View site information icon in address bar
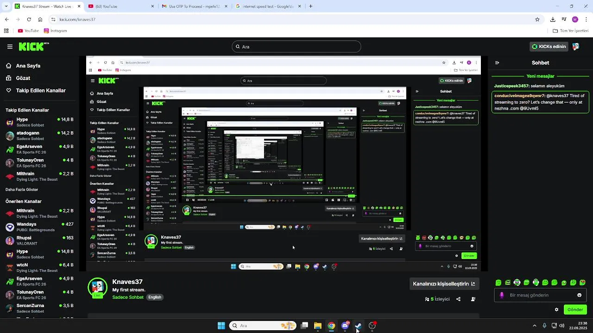 54,19
